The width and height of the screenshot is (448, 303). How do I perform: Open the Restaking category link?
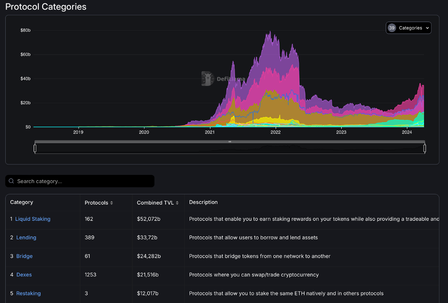28,293
